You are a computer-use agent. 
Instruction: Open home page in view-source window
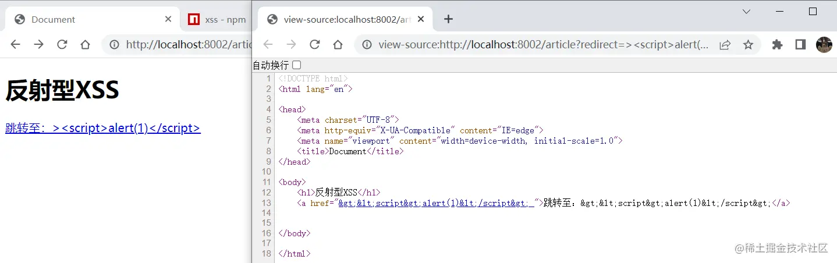coord(338,44)
